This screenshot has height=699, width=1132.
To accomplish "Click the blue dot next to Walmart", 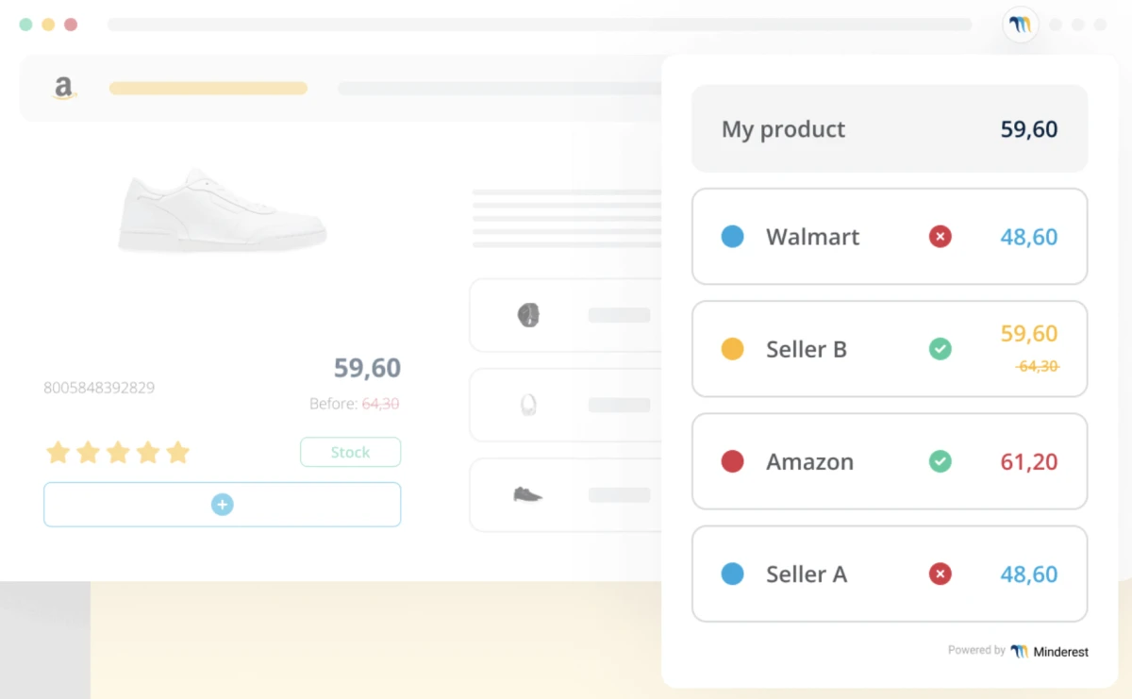I will [x=732, y=237].
